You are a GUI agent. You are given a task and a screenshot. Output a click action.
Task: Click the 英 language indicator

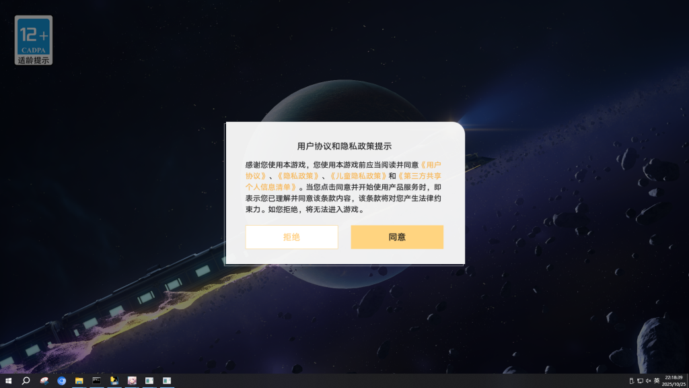tap(657, 379)
